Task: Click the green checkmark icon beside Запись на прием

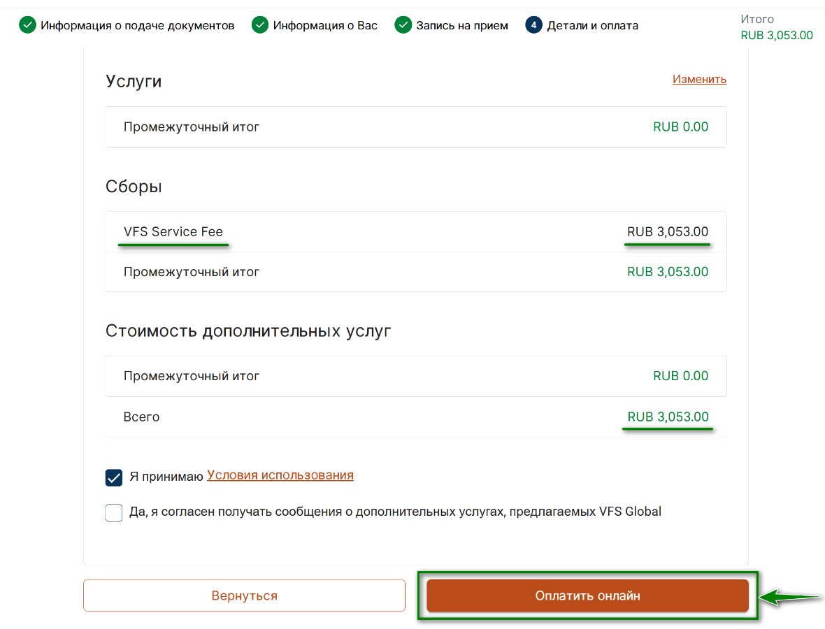Action: pyautogui.click(x=403, y=24)
